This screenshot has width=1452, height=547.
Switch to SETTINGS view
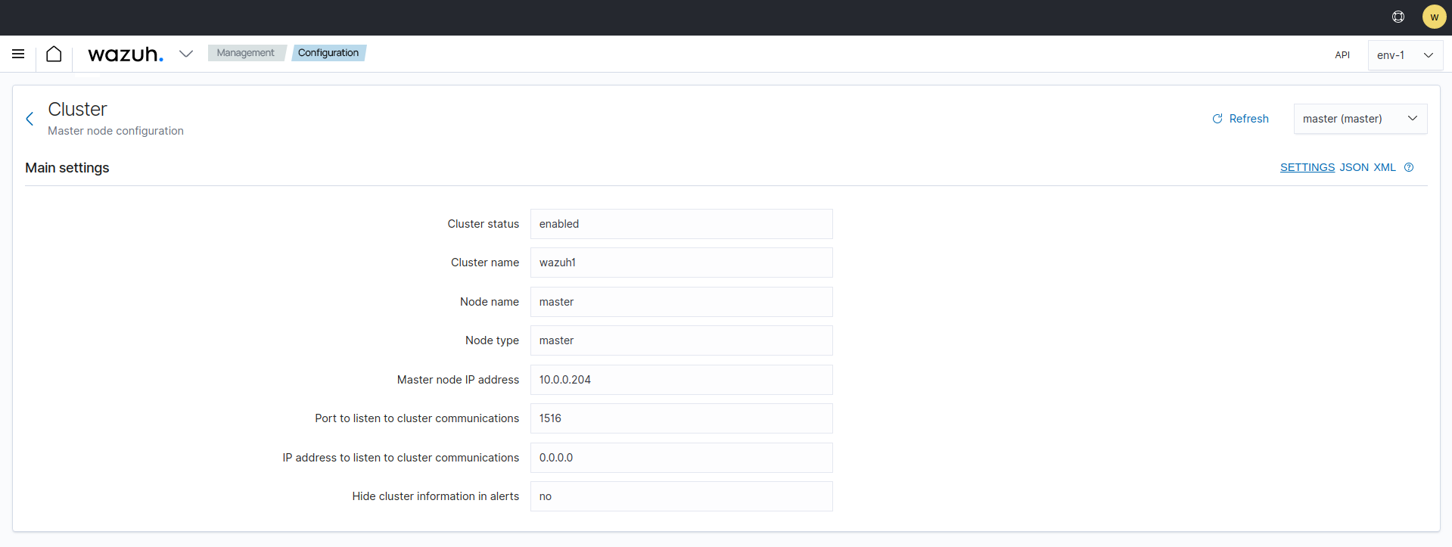[1307, 167]
